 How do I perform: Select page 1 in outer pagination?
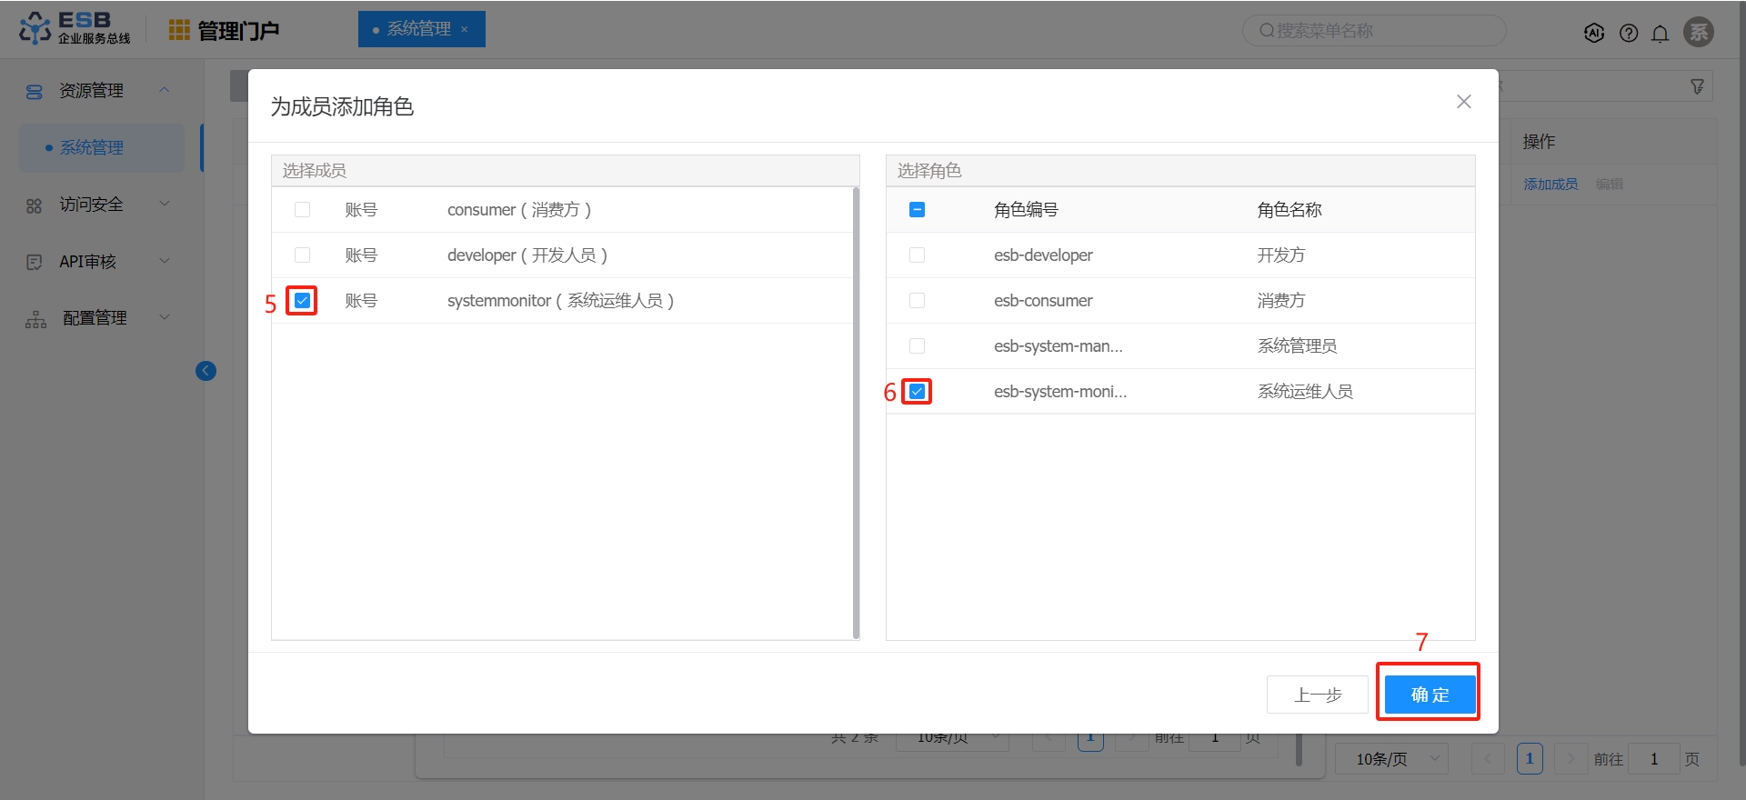(1530, 759)
